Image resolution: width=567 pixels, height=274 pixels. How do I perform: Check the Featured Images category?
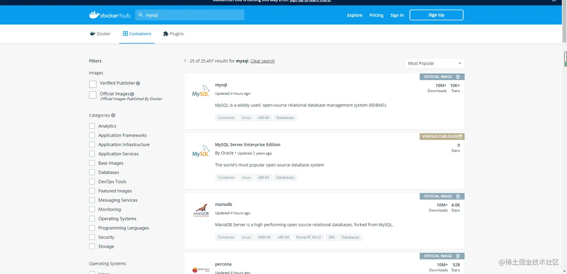point(92,191)
